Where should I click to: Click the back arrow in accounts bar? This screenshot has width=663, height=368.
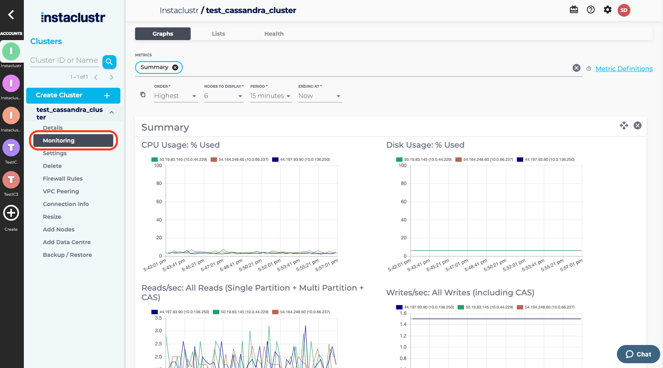pyautogui.click(x=11, y=15)
